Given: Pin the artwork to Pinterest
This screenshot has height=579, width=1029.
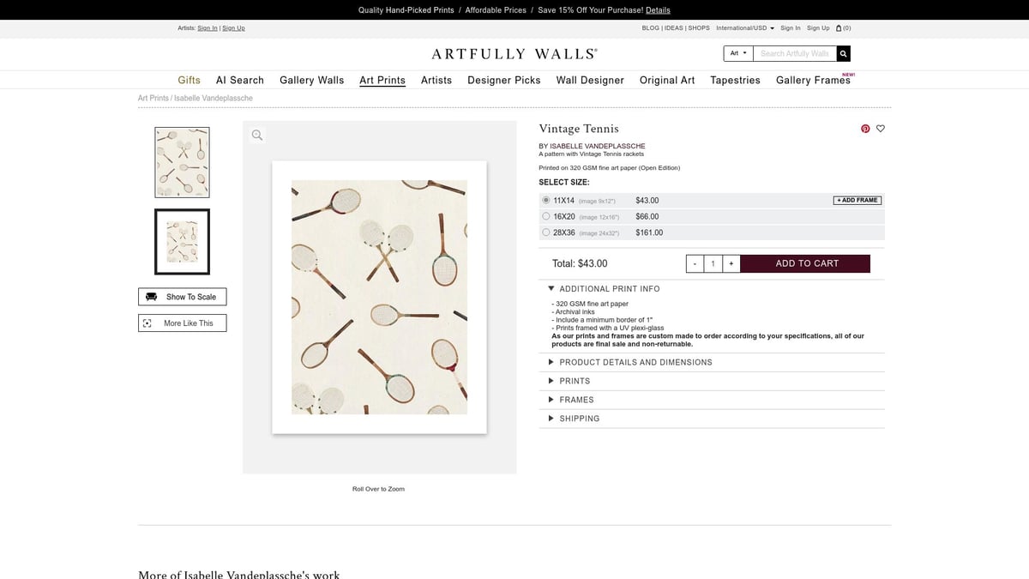Looking at the screenshot, I should click(x=864, y=128).
